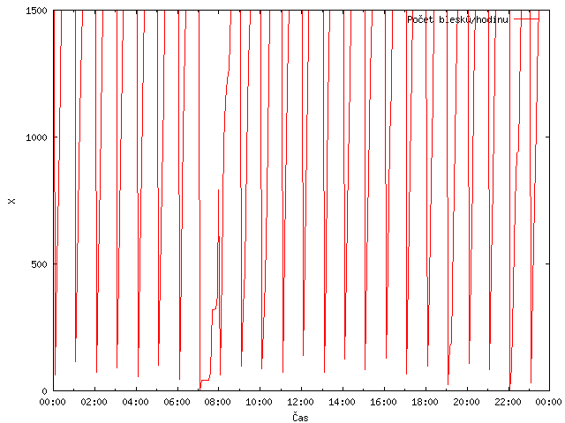Image resolution: width=565 pixels, height=423 pixels.
Task: Click the 02:00 time label
Action: tap(94, 402)
